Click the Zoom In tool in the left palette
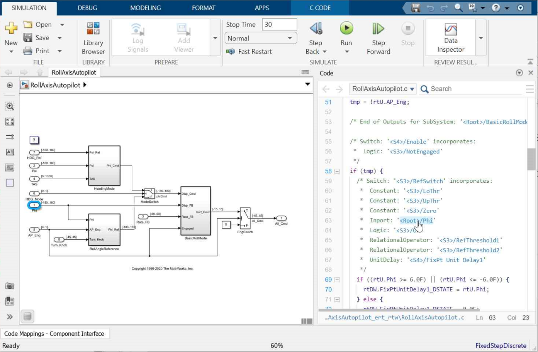538x352 pixels. coord(10,106)
